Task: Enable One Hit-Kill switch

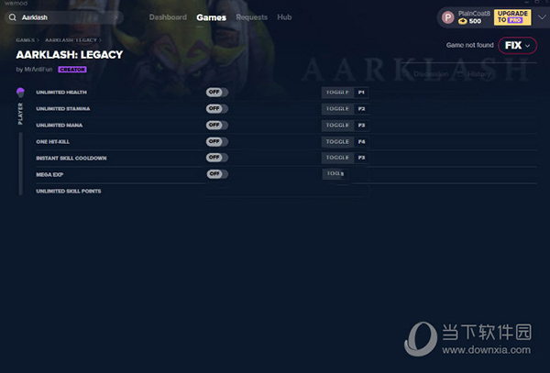Action: pos(216,142)
